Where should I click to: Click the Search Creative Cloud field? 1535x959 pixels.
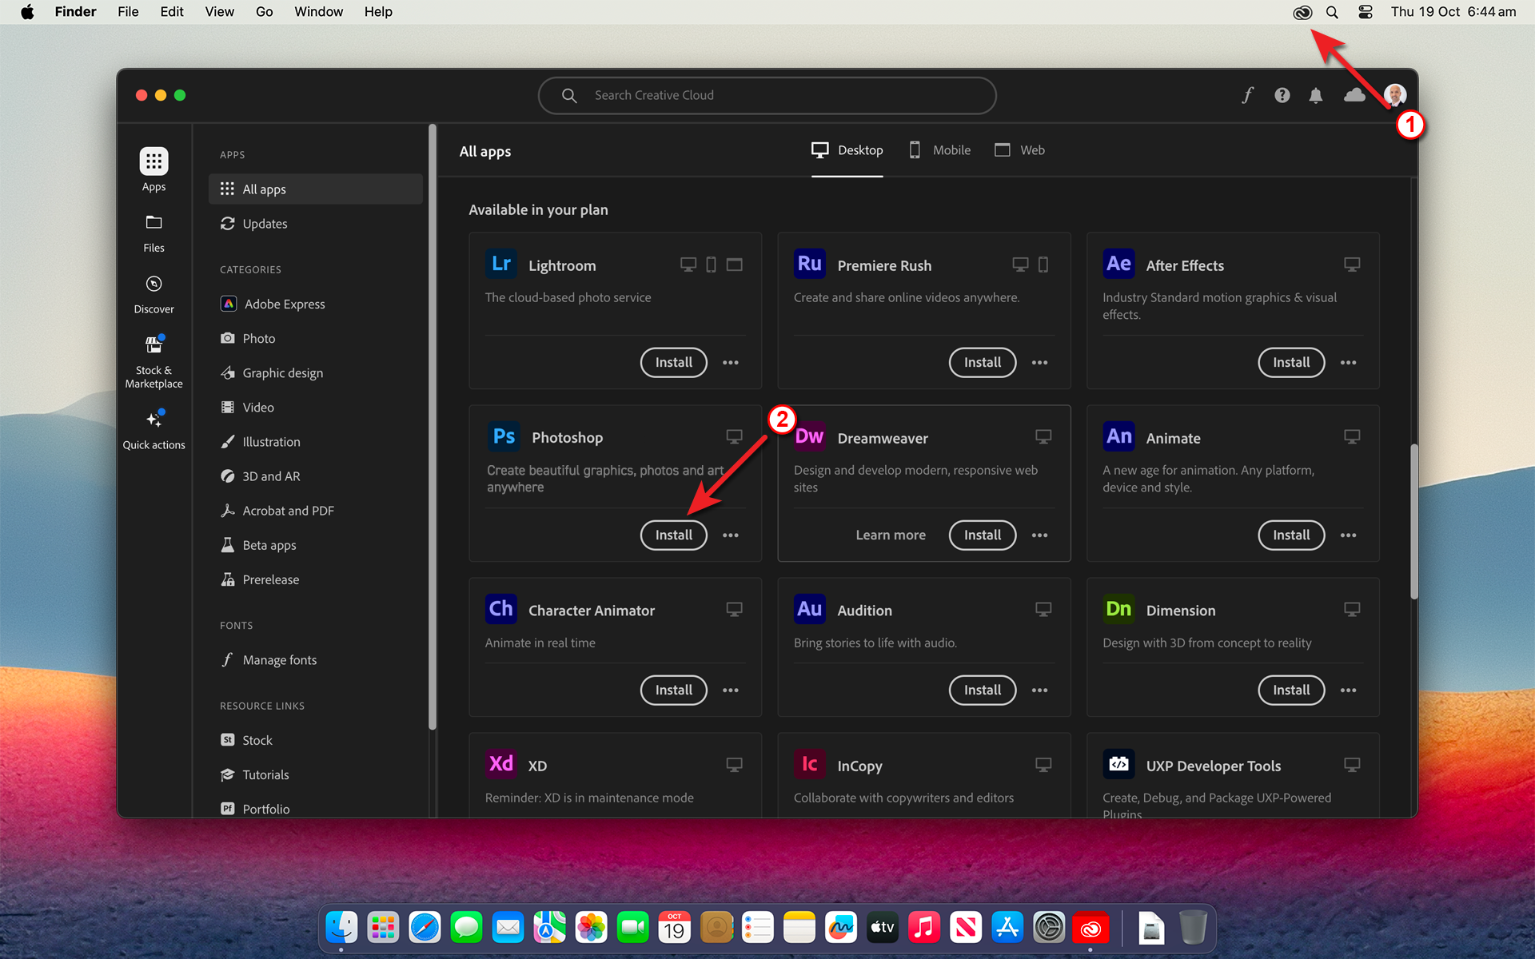pyautogui.click(x=767, y=95)
